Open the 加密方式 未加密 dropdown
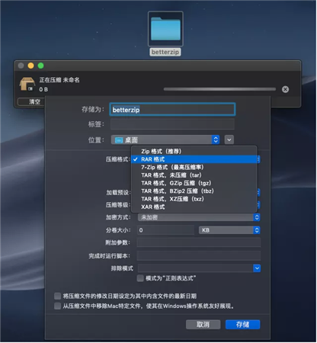317x343 pixels. (x=199, y=217)
